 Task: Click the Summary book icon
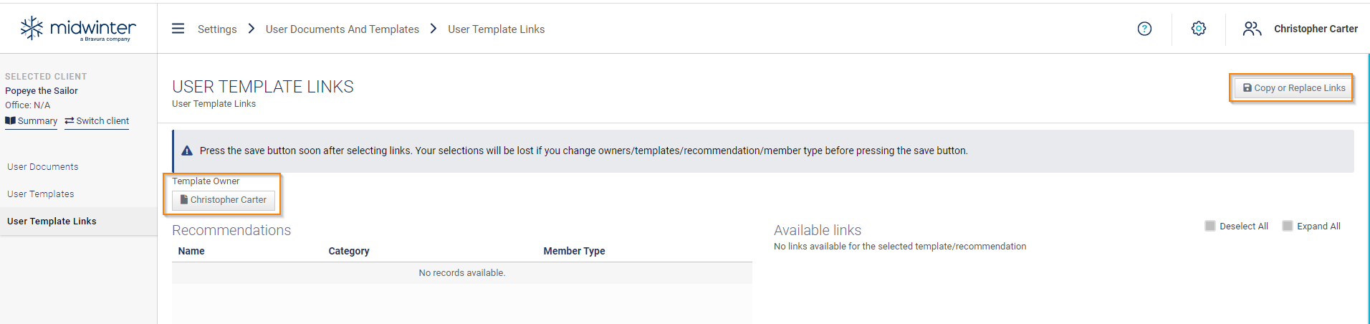point(10,120)
